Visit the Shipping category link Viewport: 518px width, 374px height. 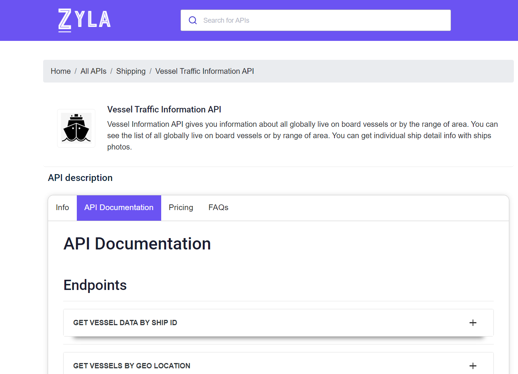coord(131,71)
